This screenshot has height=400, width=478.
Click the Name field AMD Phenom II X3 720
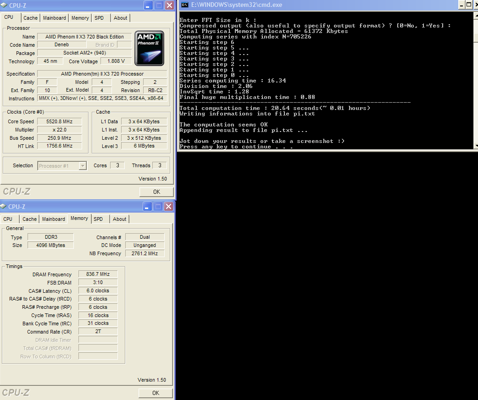coord(84,37)
